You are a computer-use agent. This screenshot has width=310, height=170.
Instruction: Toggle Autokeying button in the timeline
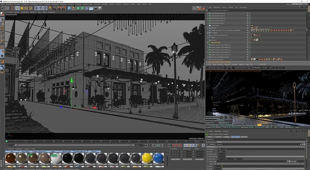tap(177, 146)
